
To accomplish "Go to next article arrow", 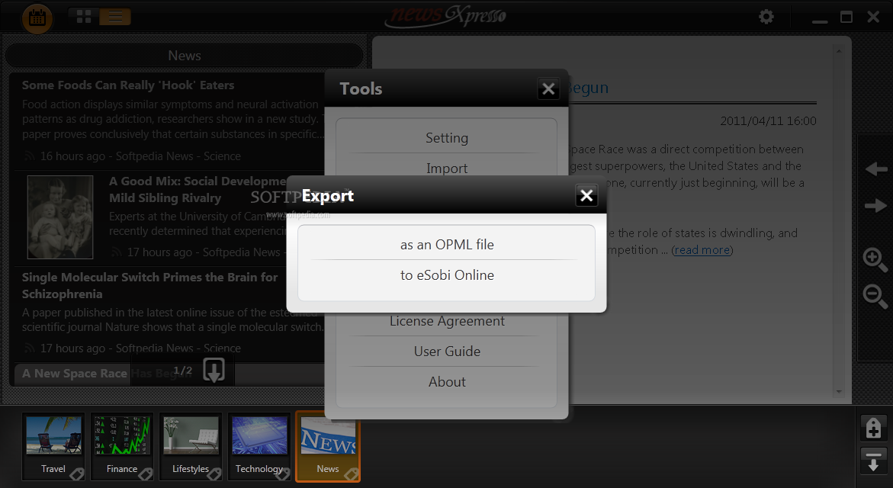I will point(875,206).
